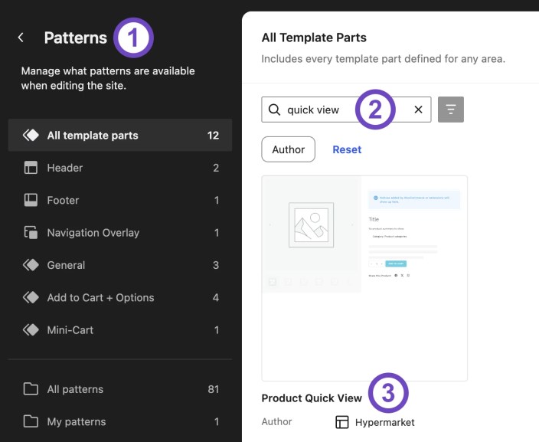Open the My patterns folder
Viewport: 539px width, 442px height.
120,421
